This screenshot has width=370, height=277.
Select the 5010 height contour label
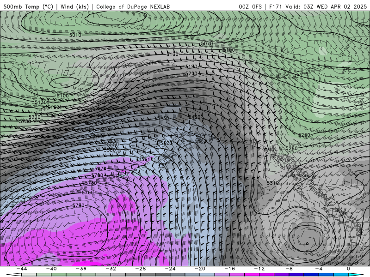75,35
